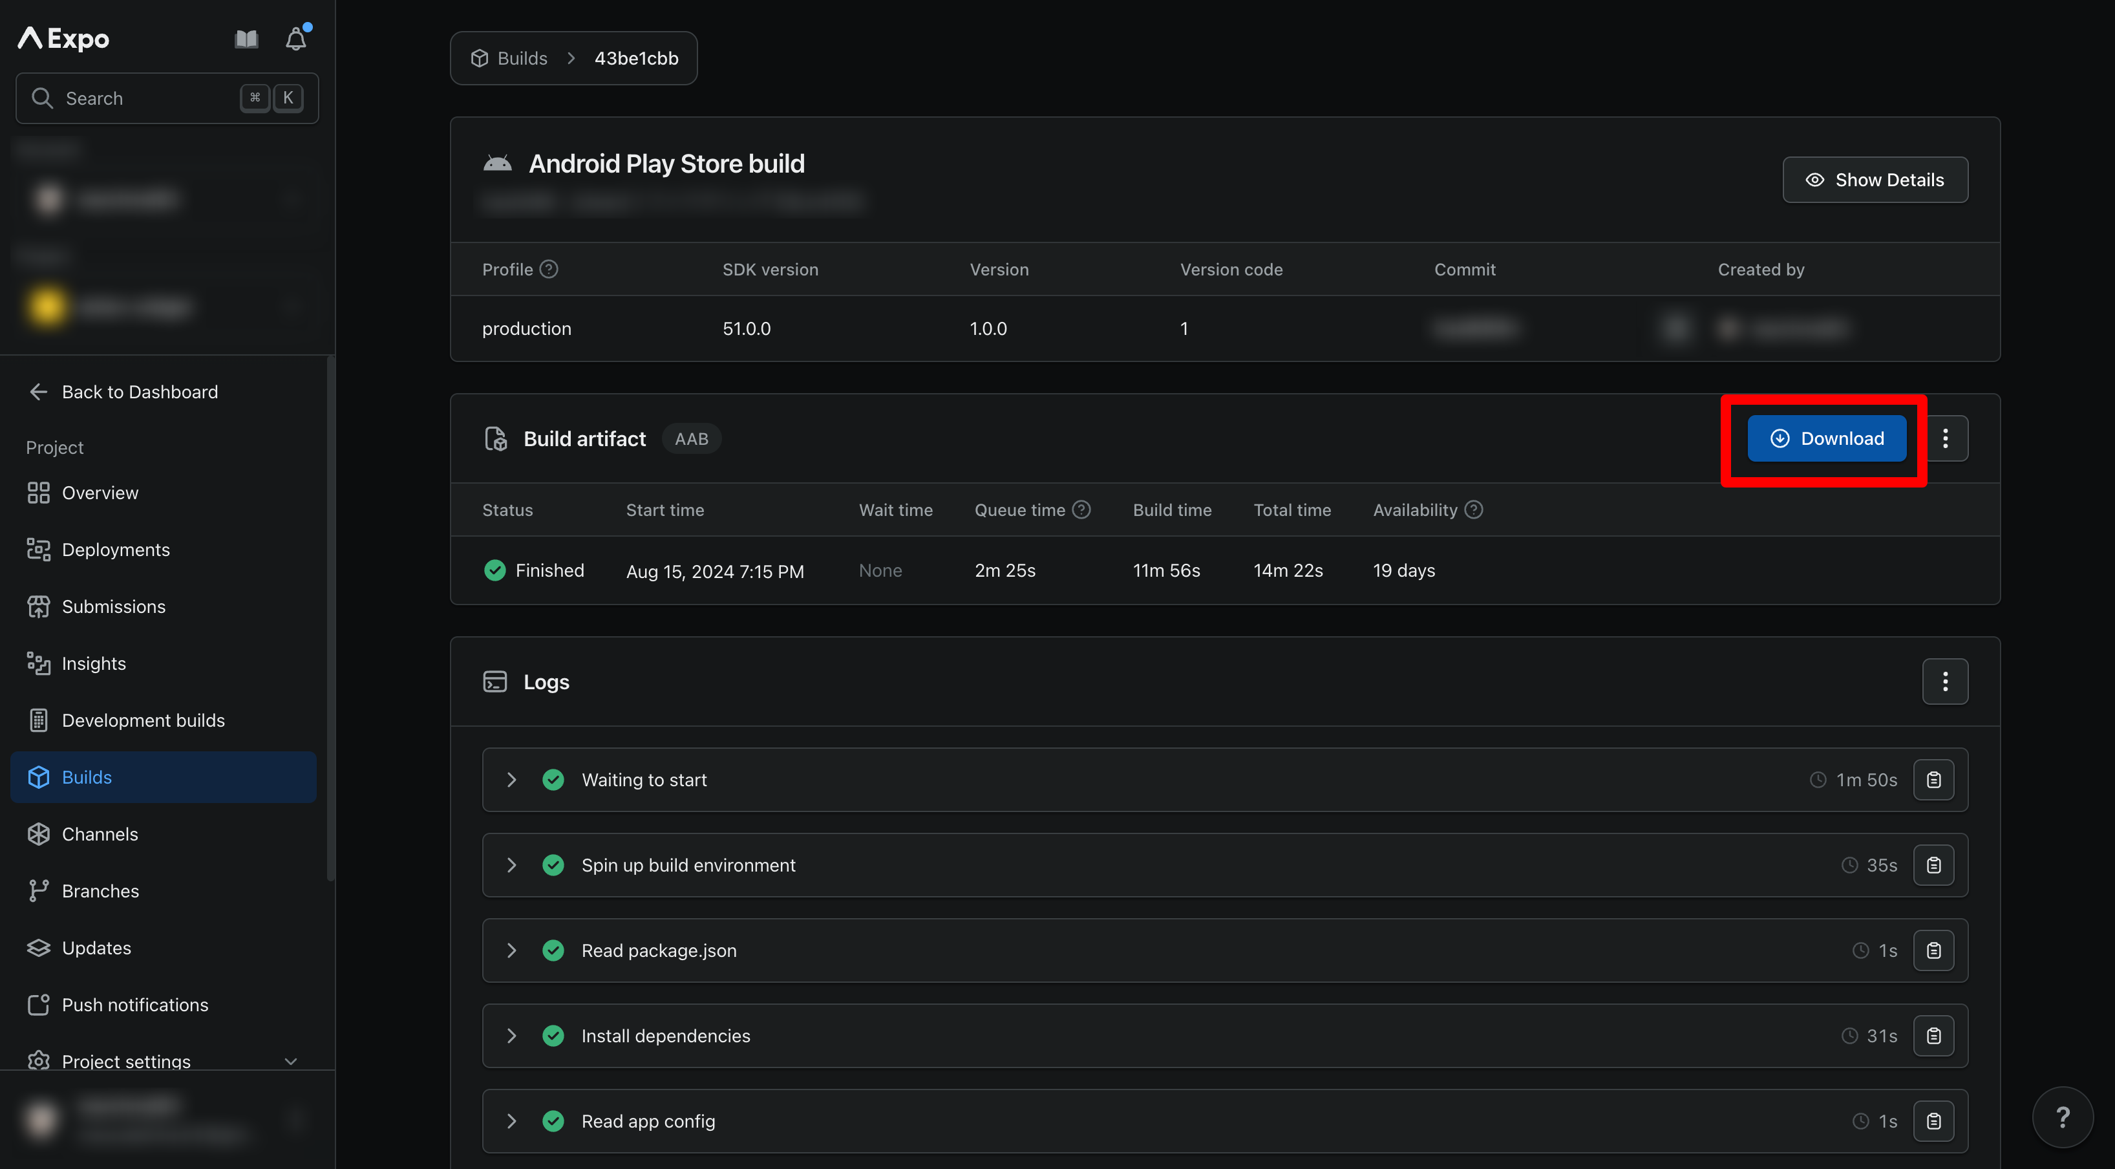This screenshot has height=1169, width=2115.
Task: Click the AAB badge
Action: coord(691,438)
